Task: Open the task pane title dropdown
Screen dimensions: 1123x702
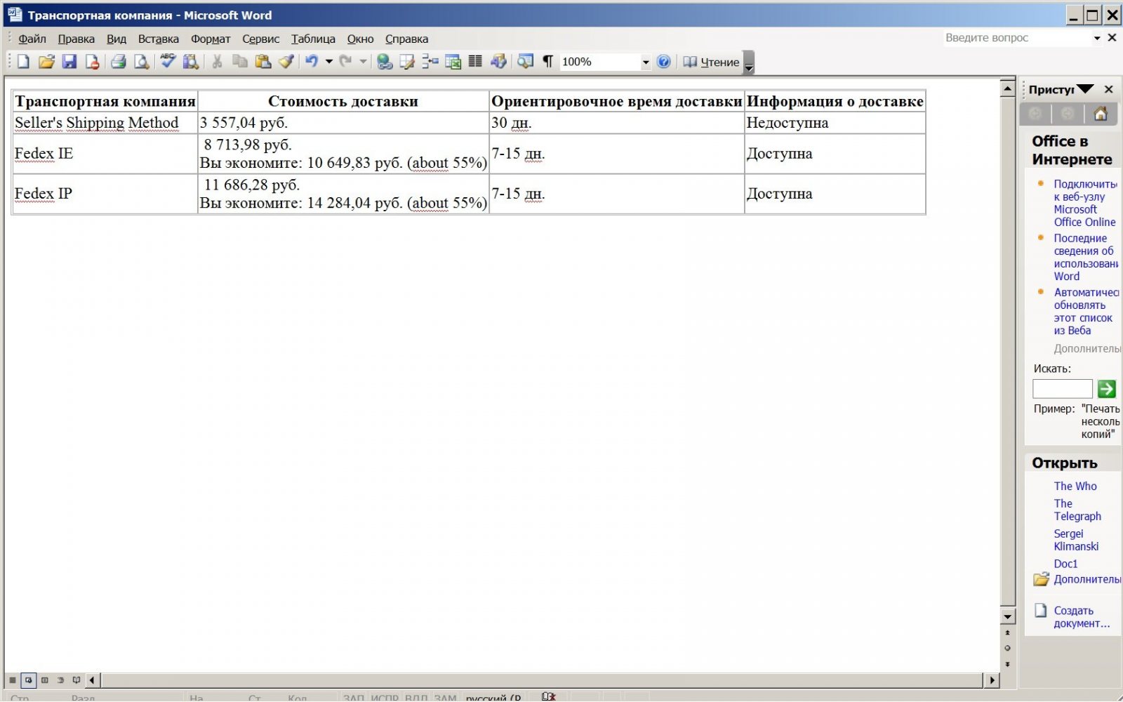Action: point(1085,89)
